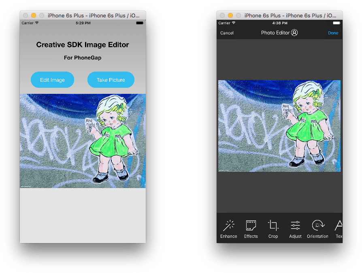Minimize the right simulator window with the orange button

click(x=230, y=15)
